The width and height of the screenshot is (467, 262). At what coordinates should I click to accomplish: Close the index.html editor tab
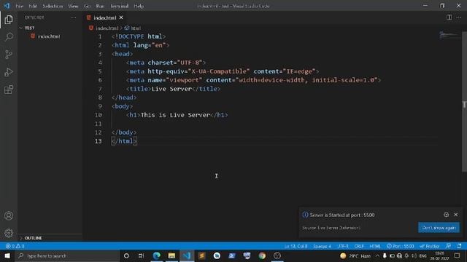click(x=121, y=17)
